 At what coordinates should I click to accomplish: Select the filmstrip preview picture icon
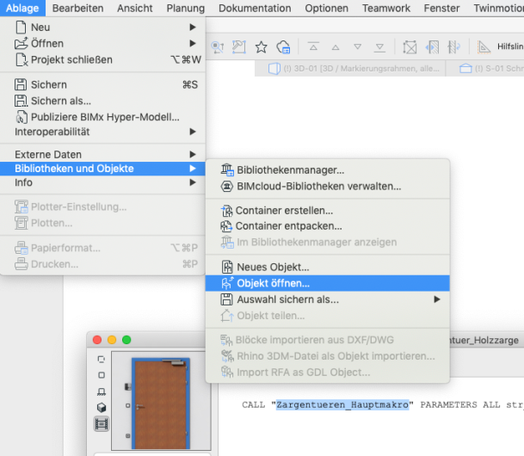[102, 423]
